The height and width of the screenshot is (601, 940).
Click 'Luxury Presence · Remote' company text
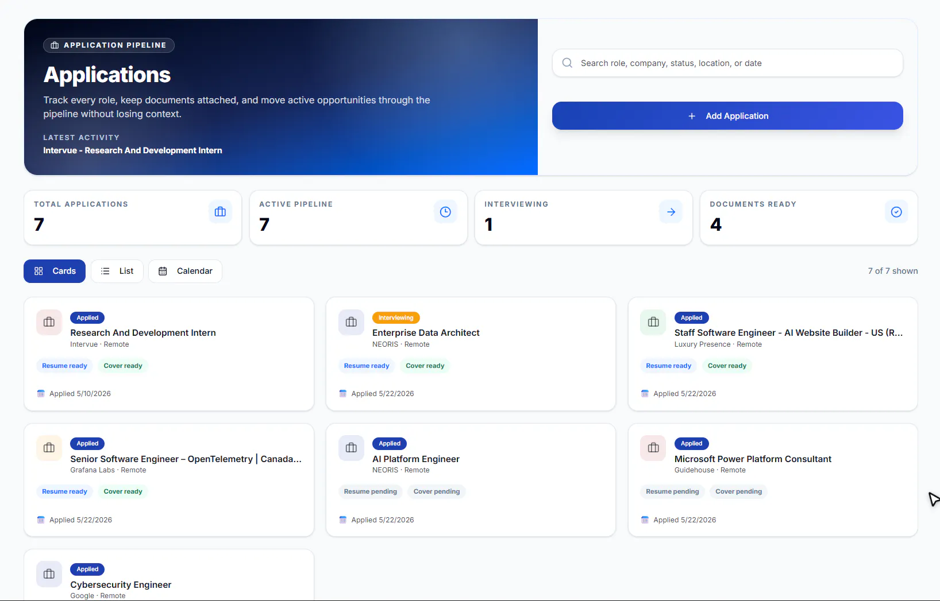click(x=718, y=344)
